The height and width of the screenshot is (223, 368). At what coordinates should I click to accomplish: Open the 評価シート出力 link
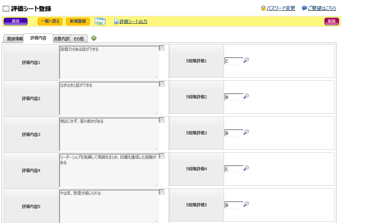[x=133, y=22]
